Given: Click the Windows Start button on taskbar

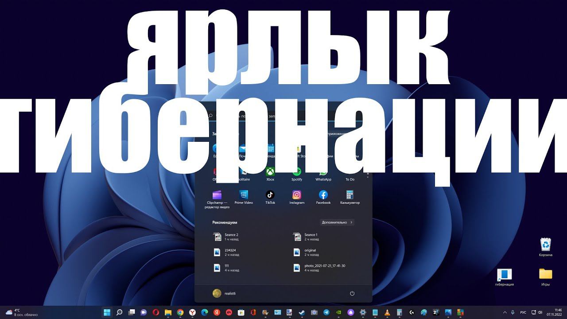Looking at the screenshot, I should 107,312.
